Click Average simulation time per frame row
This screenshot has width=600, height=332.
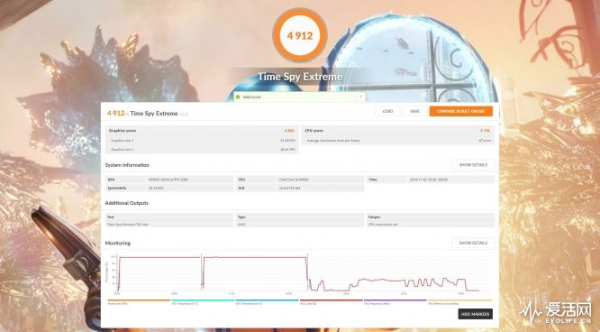click(x=398, y=141)
